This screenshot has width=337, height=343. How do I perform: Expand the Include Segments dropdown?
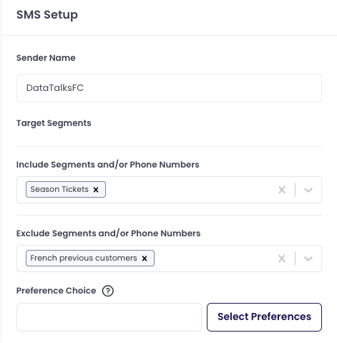click(308, 190)
